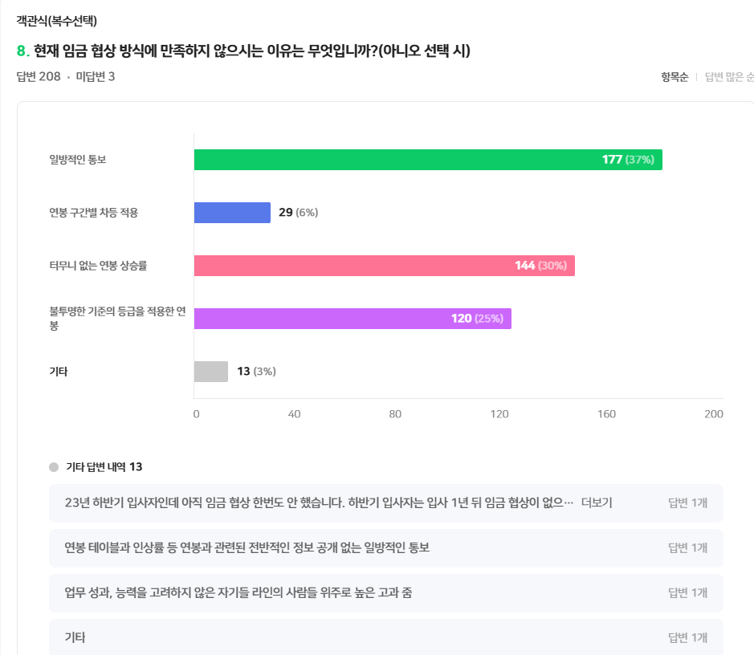
Task: Select the 기타 답변 내역 gray dot icon
Action: (54, 467)
